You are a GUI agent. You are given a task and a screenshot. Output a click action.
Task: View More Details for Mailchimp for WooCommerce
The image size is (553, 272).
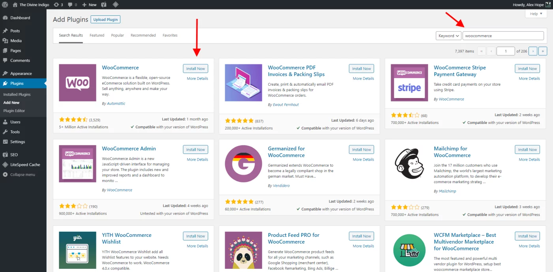tap(529, 159)
